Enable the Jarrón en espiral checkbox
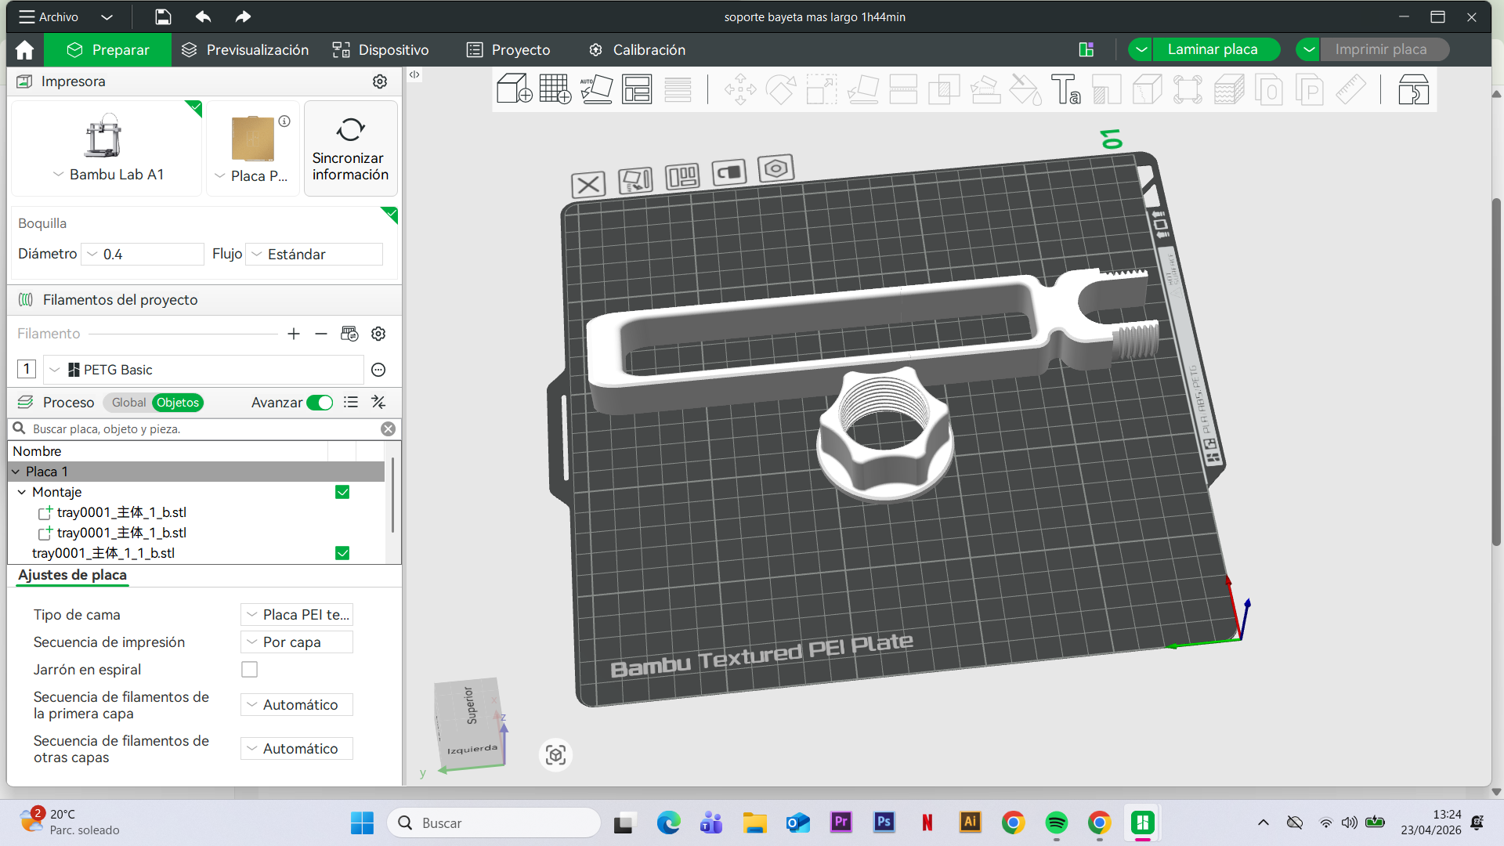 pos(249,670)
